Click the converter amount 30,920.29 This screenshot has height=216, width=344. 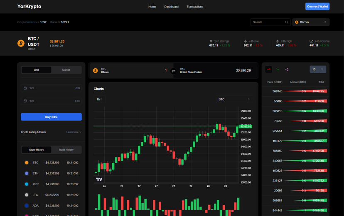click(243, 70)
